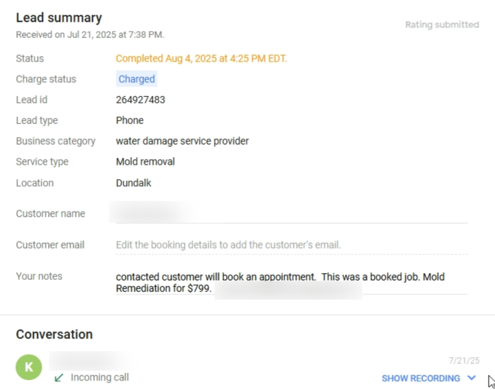This screenshot has width=495, height=390.
Task: Click the Mold removal service type value
Action: pos(145,162)
